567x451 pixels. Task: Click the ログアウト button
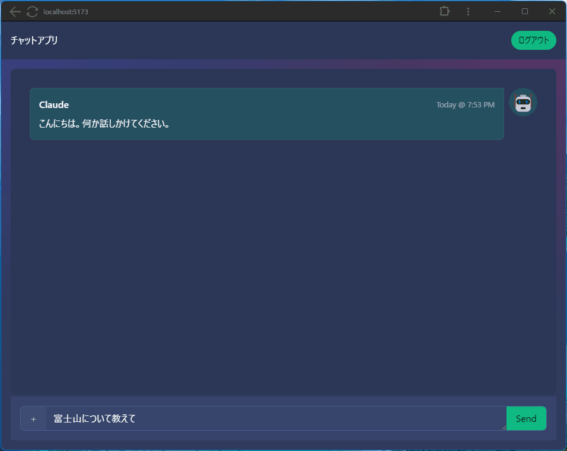533,40
